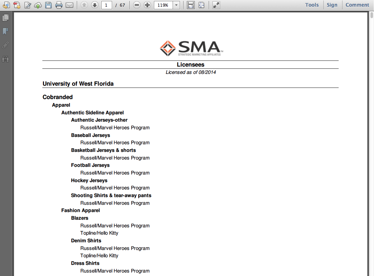Click the page number field showing 1
Image resolution: width=374 pixels, height=276 pixels.
point(107,5)
